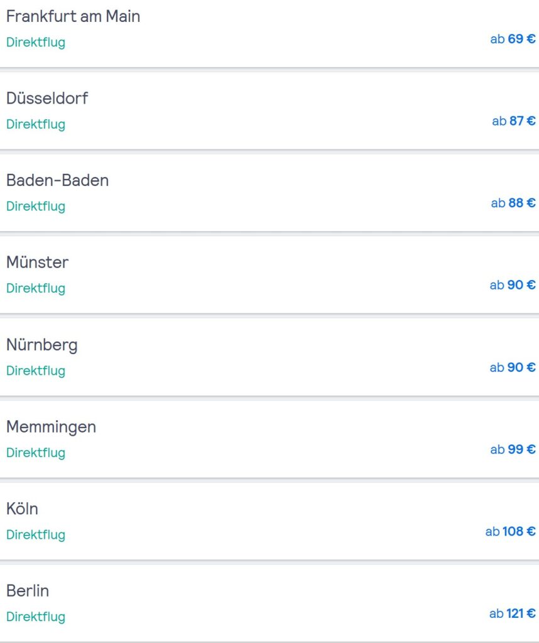Select the 69 € price for Frankfurt

click(513, 39)
